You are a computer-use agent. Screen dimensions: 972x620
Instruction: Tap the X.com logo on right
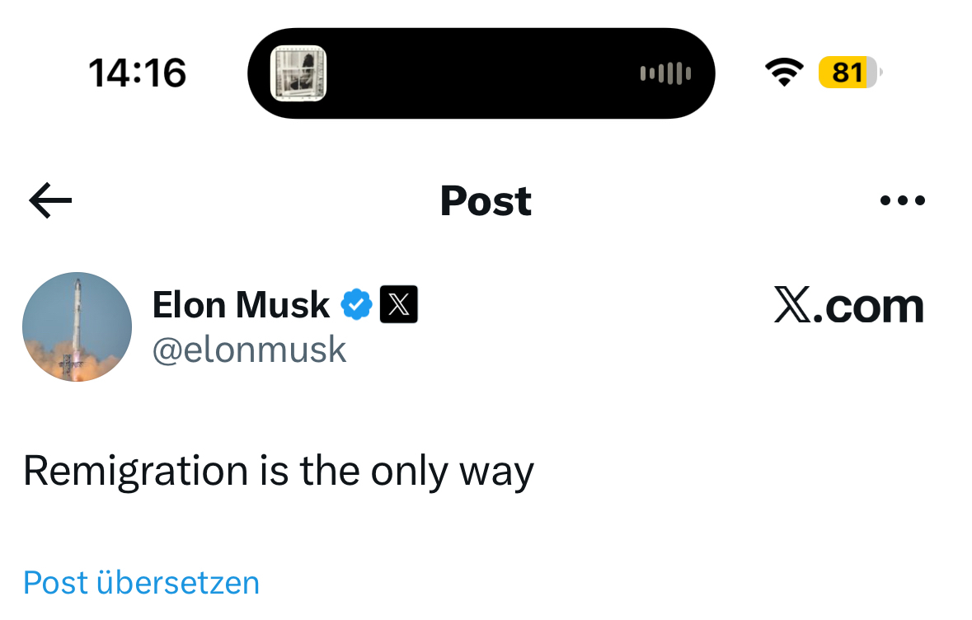848,306
